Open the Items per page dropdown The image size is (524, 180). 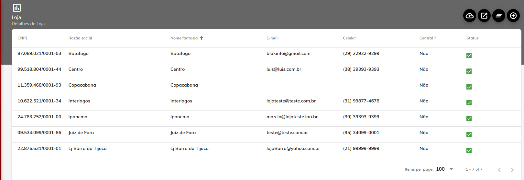point(445,169)
